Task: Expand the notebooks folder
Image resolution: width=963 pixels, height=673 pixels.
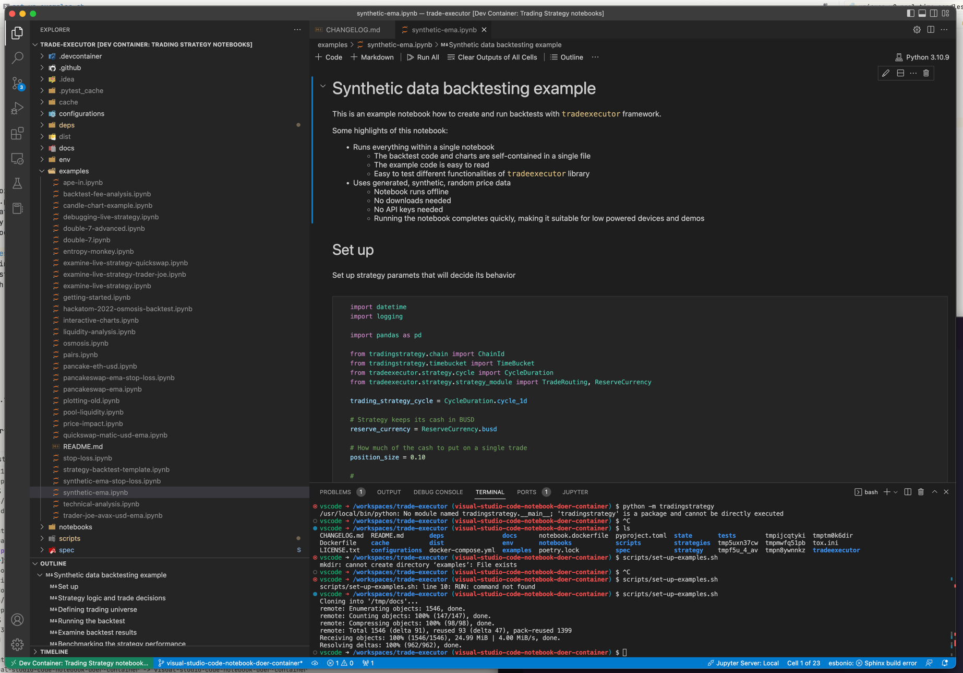Action: [42, 527]
